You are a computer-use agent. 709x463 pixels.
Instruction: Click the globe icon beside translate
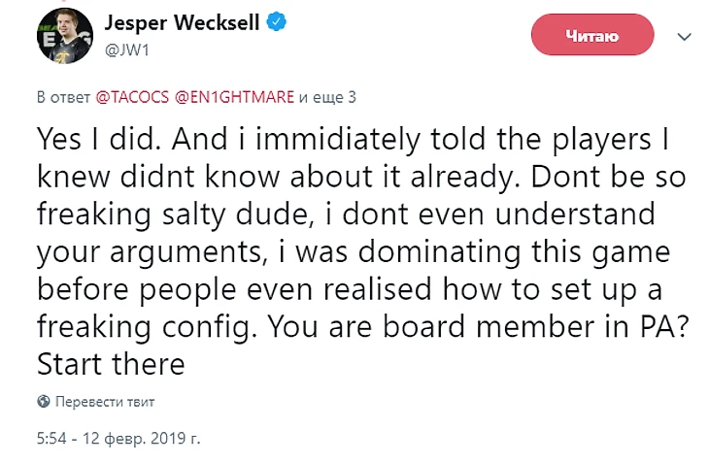43,401
